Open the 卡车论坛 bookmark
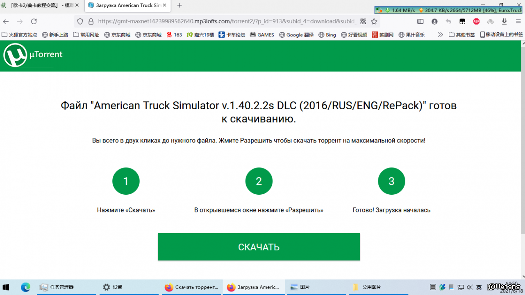Viewport: 525px width, 295px height. click(x=232, y=35)
